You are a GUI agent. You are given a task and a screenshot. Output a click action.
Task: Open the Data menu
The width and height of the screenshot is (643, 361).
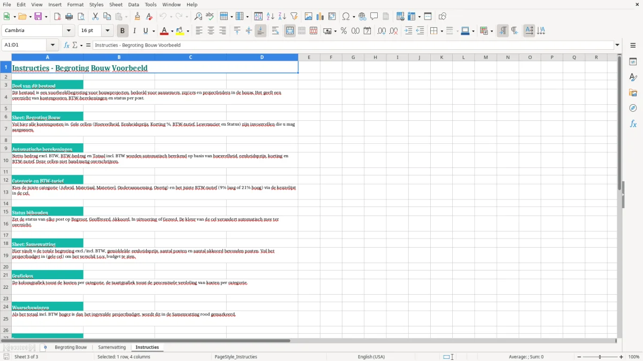pos(133,4)
